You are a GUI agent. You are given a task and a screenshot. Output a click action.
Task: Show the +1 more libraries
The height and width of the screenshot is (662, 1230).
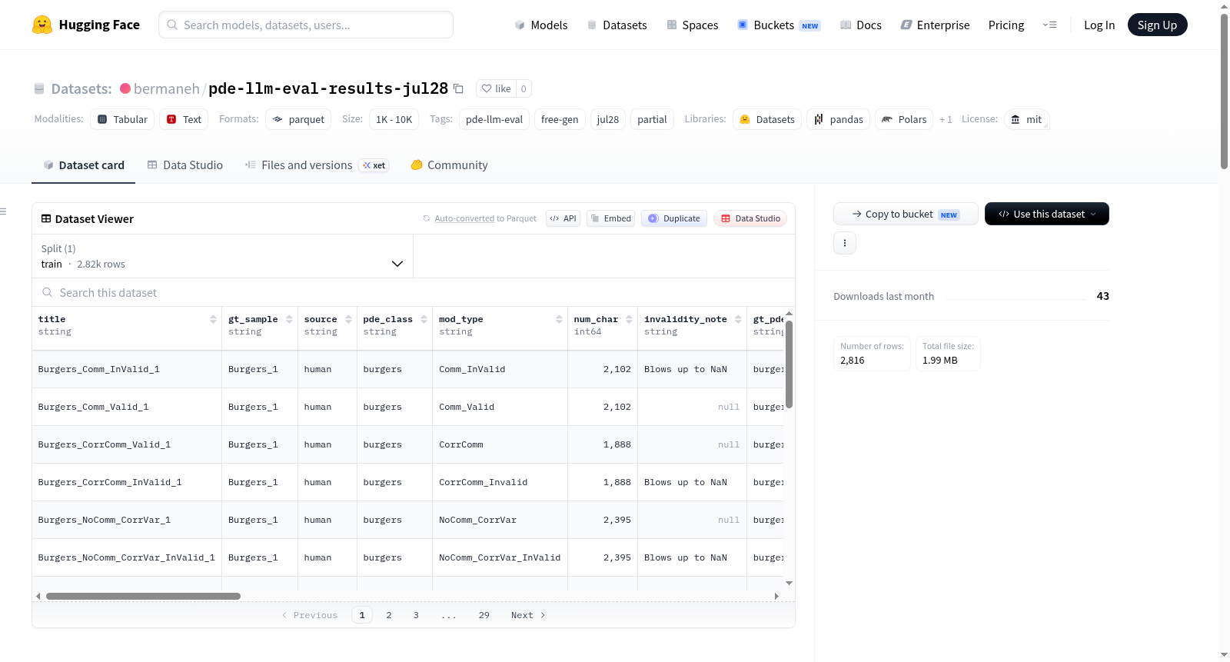tap(946, 119)
